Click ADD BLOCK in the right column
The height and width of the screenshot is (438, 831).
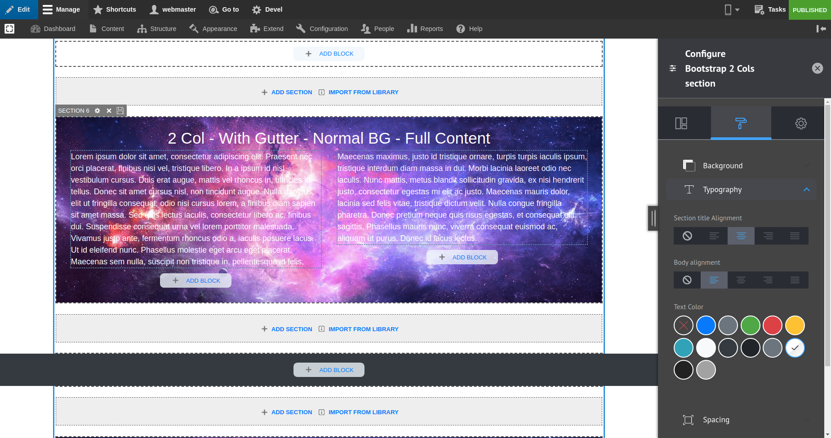[462, 257]
